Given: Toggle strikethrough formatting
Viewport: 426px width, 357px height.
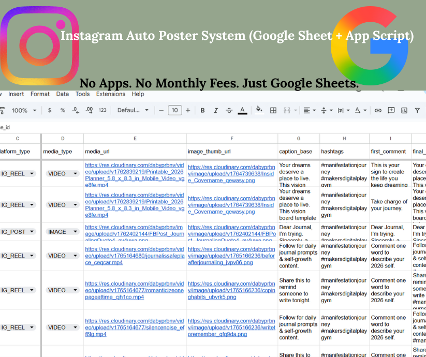Looking at the screenshot, I should pyautogui.click(x=229, y=111).
